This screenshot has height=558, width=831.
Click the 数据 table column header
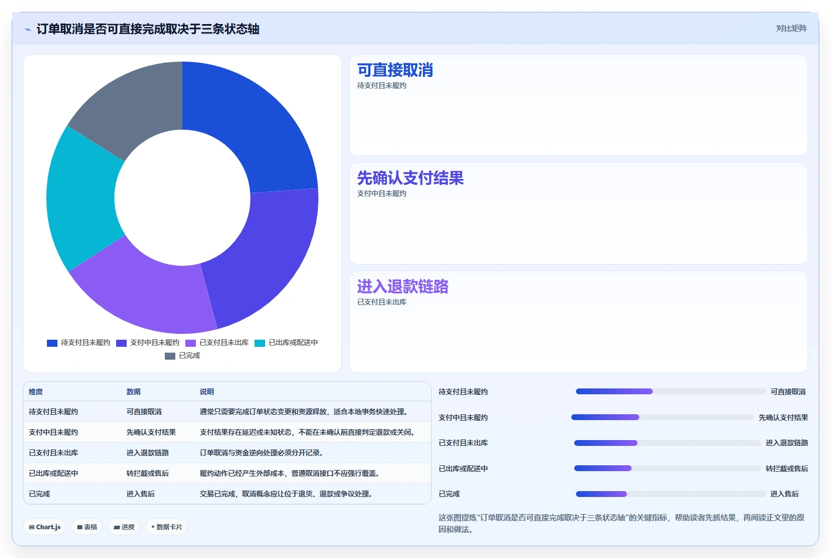(134, 392)
